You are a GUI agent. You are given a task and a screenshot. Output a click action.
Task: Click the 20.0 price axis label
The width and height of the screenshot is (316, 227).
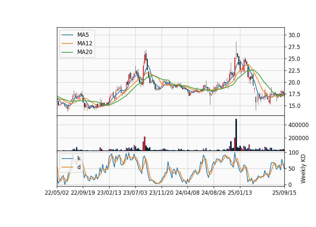(294, 83)
